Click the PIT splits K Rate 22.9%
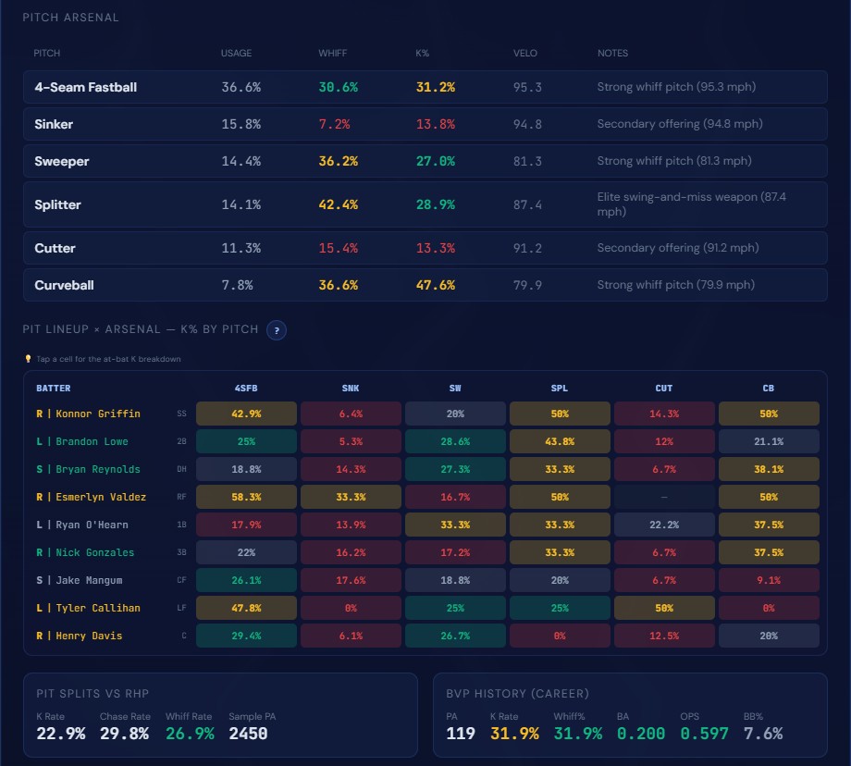This screenshot has width=851, height=766. (x=61, y=734)
